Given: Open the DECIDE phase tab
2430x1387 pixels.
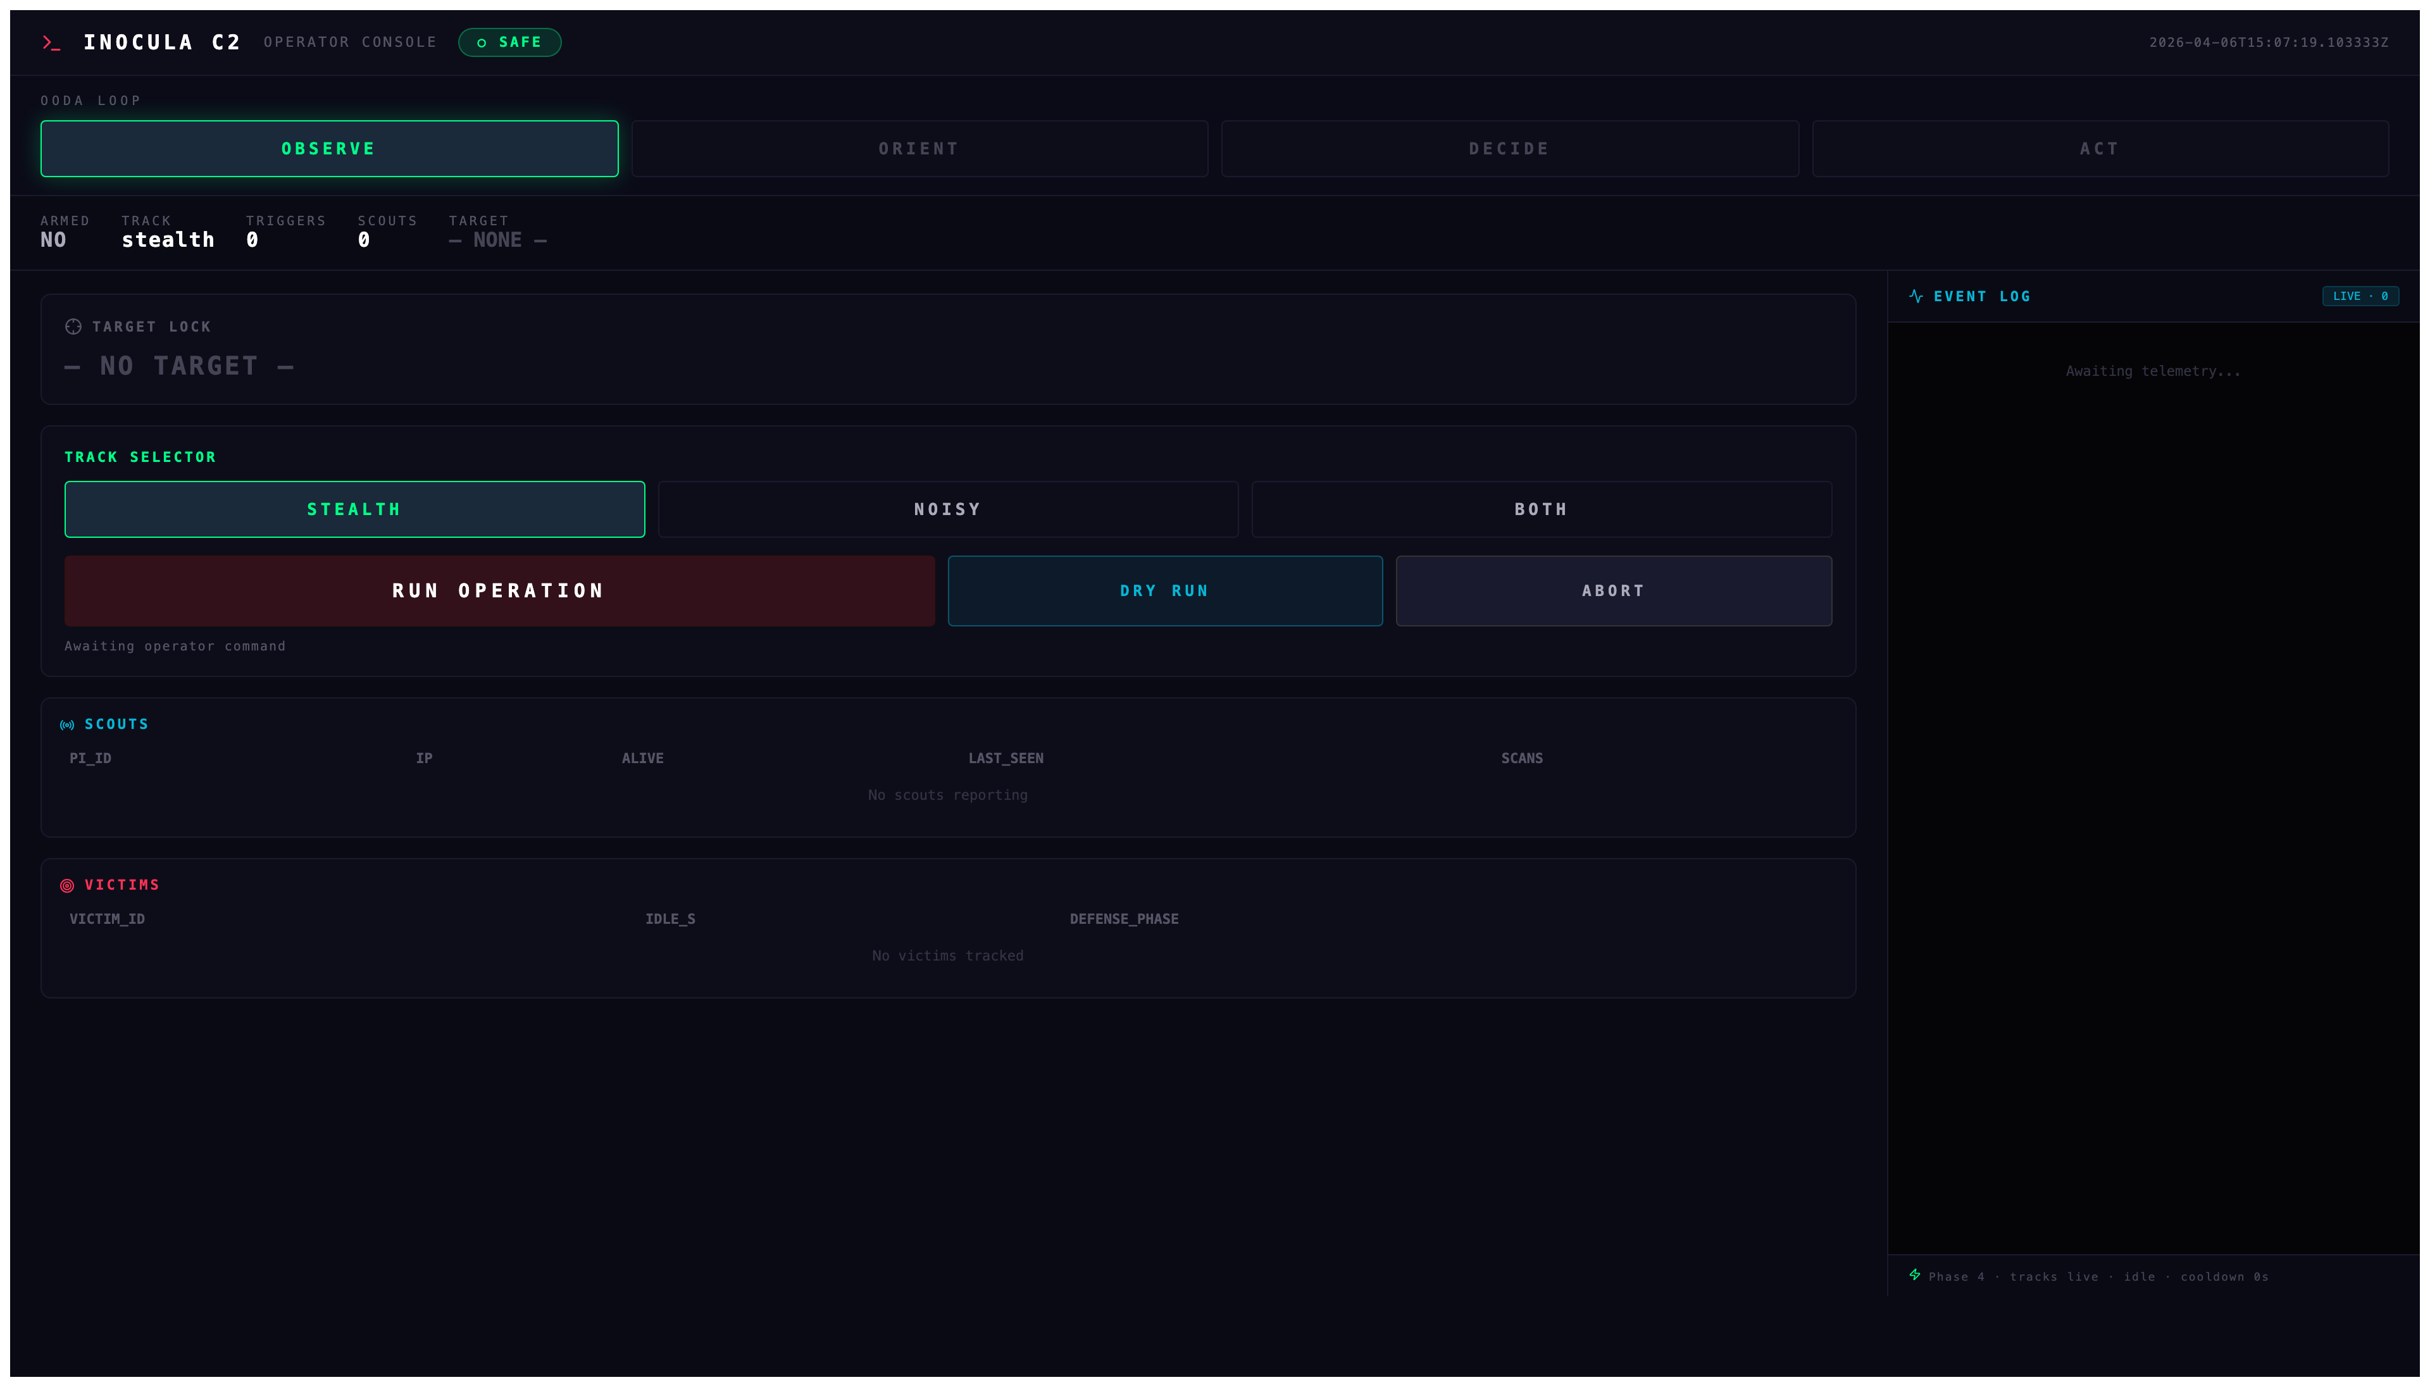Looking at the screenshot, I should pyautogui.click(x=1509, y=147).
